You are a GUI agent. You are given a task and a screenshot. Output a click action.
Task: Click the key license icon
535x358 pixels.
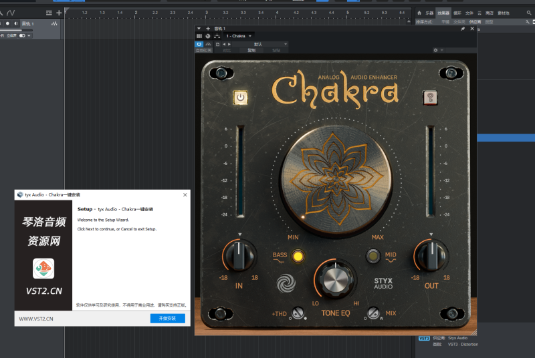point(430,98)
